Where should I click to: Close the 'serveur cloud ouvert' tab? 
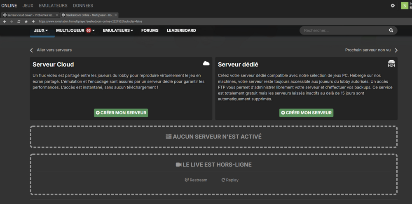click(56, 15)
